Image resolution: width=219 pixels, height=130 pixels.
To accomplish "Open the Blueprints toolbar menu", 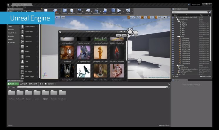I will (x=87, y=11).
